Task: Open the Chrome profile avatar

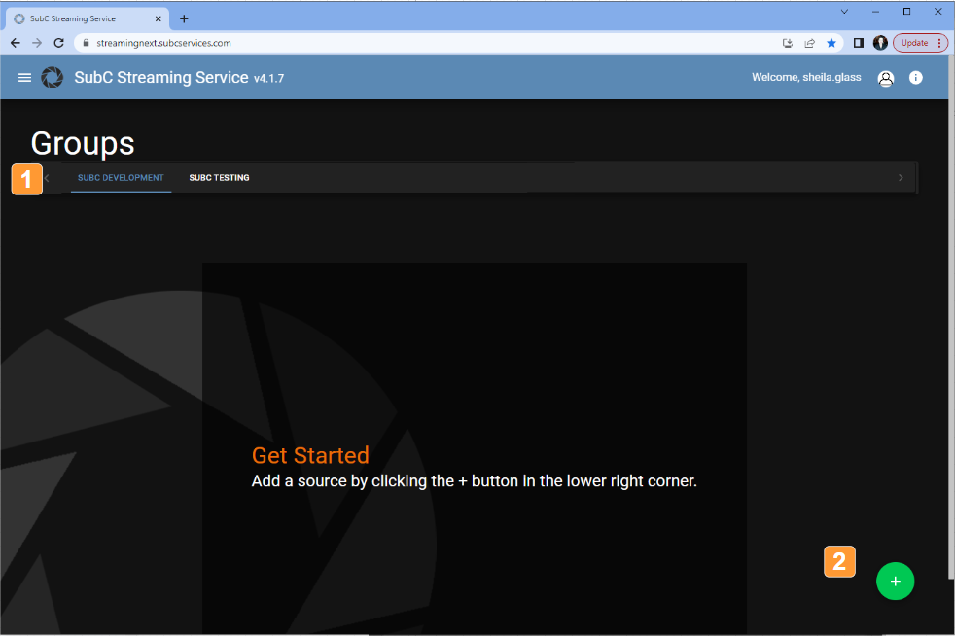Action: point(880,43)
